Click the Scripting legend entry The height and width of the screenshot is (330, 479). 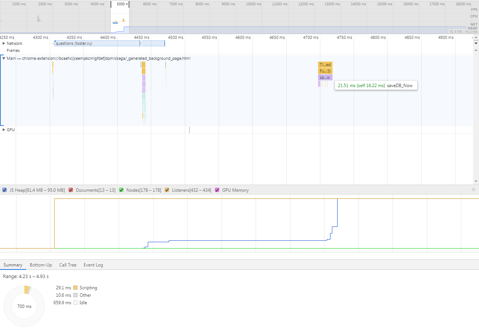pyautogui.click(x=85, y=288)
